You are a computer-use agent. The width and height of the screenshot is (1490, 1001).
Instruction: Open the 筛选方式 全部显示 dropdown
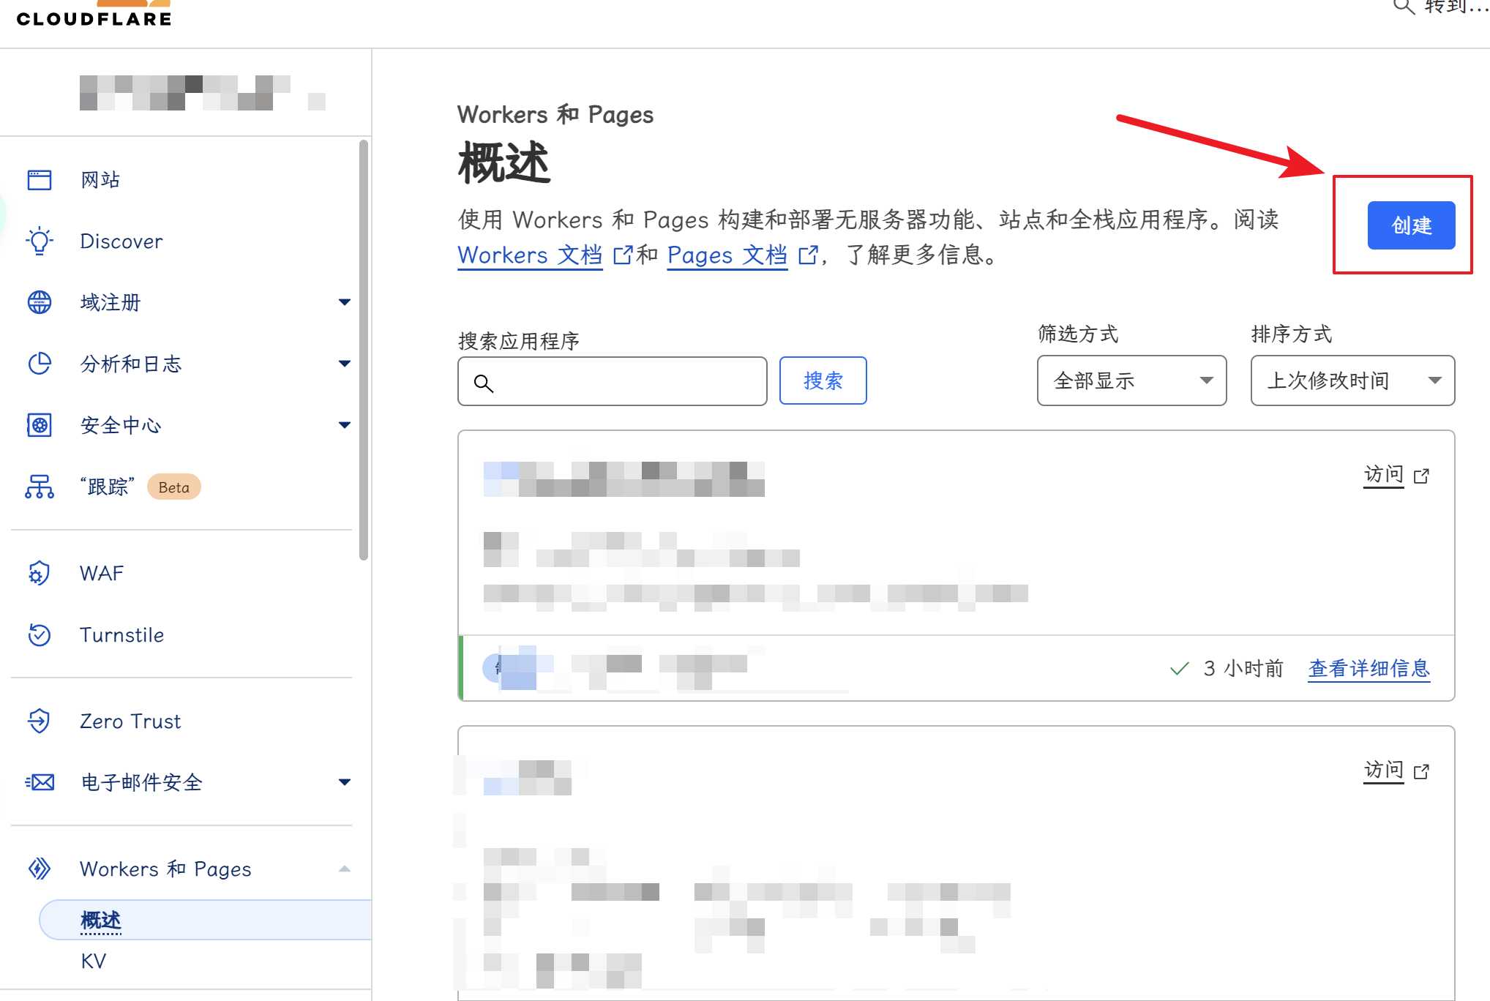1131,380
